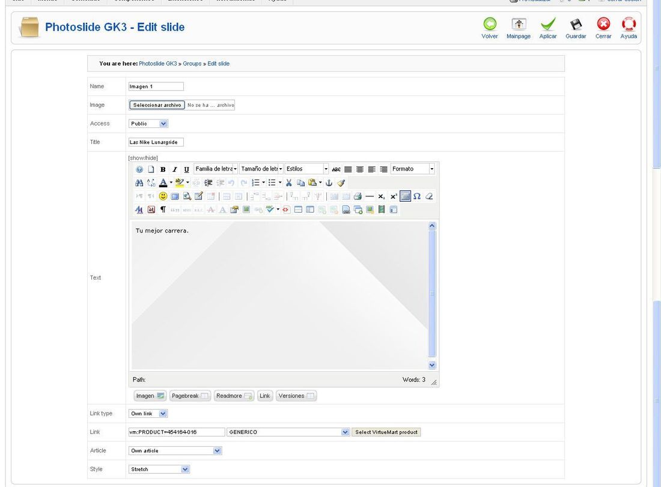
Task: Click the print icon in editor
Action: [358, 196]
